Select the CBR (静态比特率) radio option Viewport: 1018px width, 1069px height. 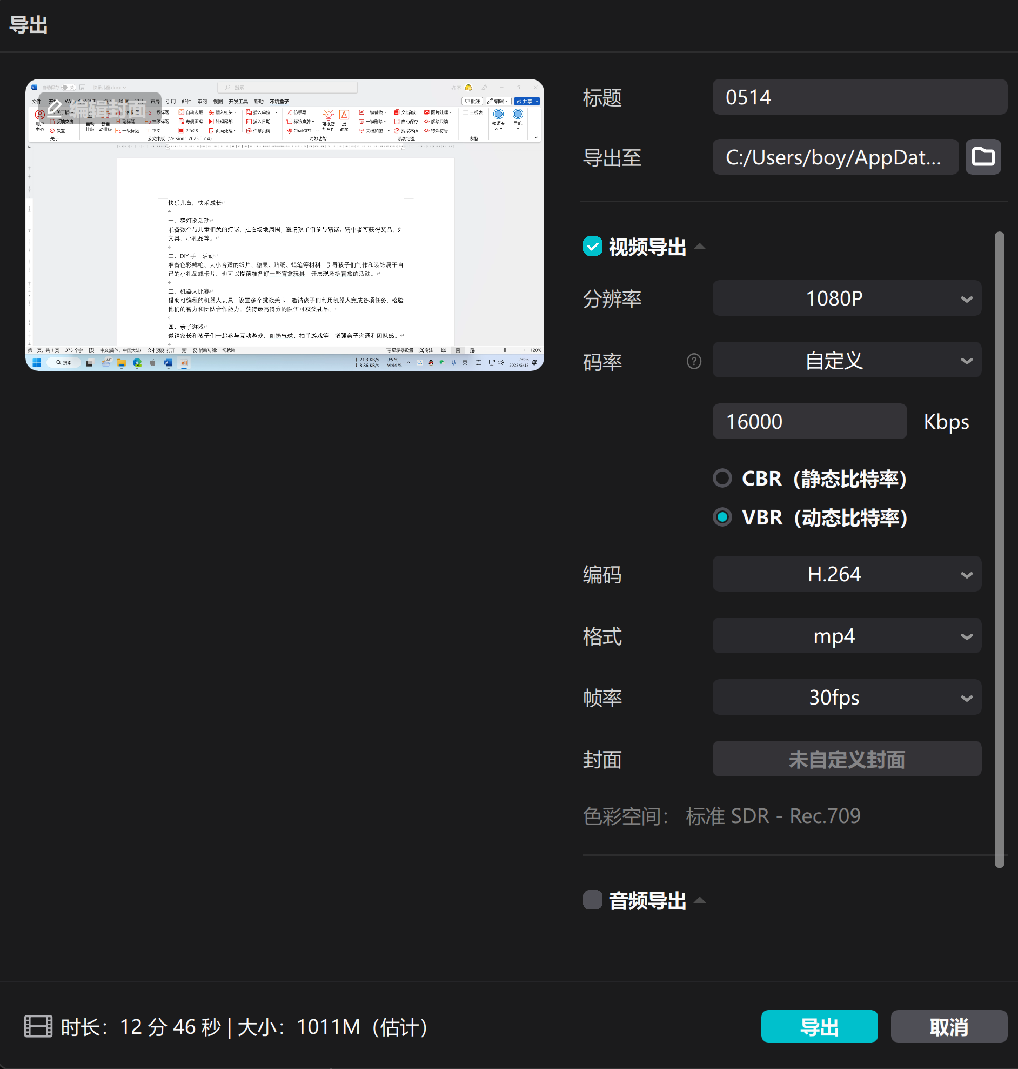coord(722,479)
